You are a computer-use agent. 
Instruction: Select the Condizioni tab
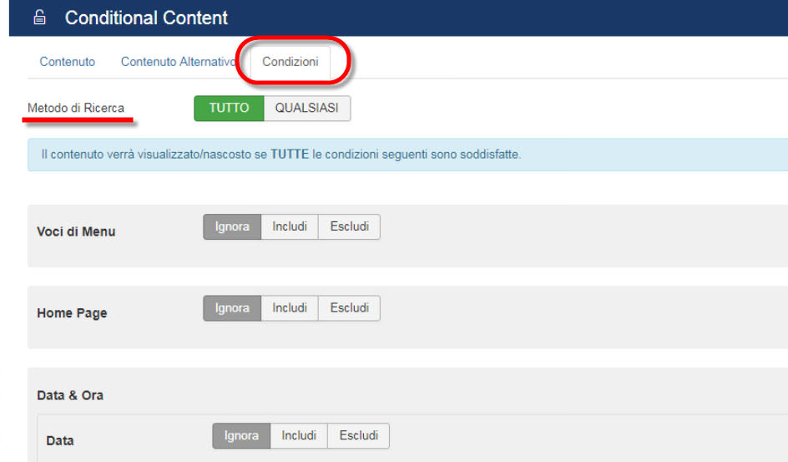(x=290, y=62)
